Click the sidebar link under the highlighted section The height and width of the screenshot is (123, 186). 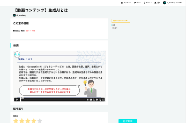(x=115, y=28)
